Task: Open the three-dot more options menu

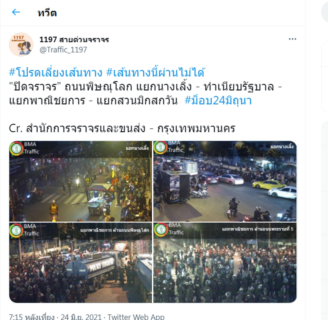Action: coord(292,39)
